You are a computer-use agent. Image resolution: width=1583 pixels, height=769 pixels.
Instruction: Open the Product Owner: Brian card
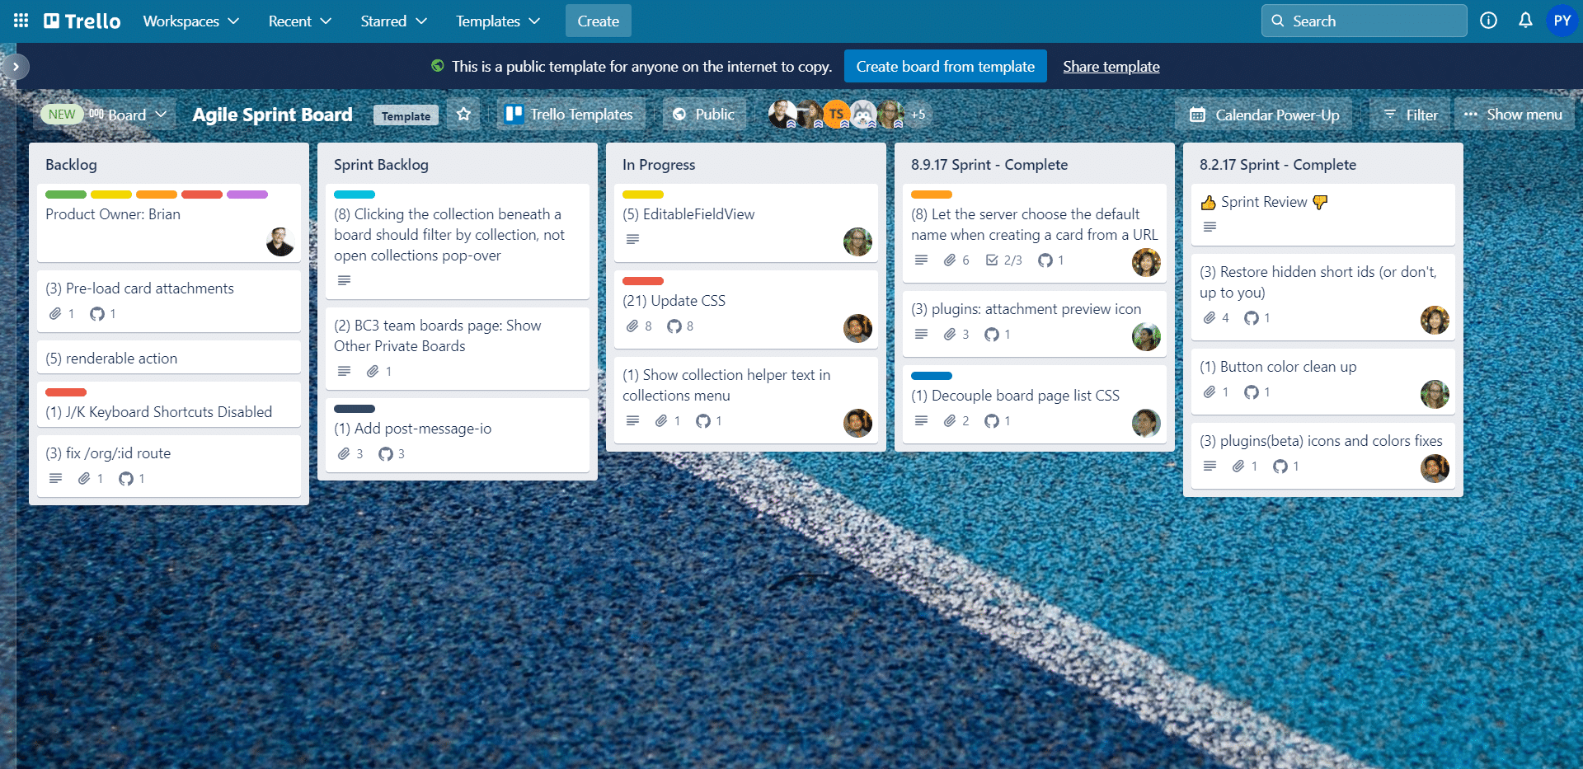pyautogui.click(x=169, y=223)
